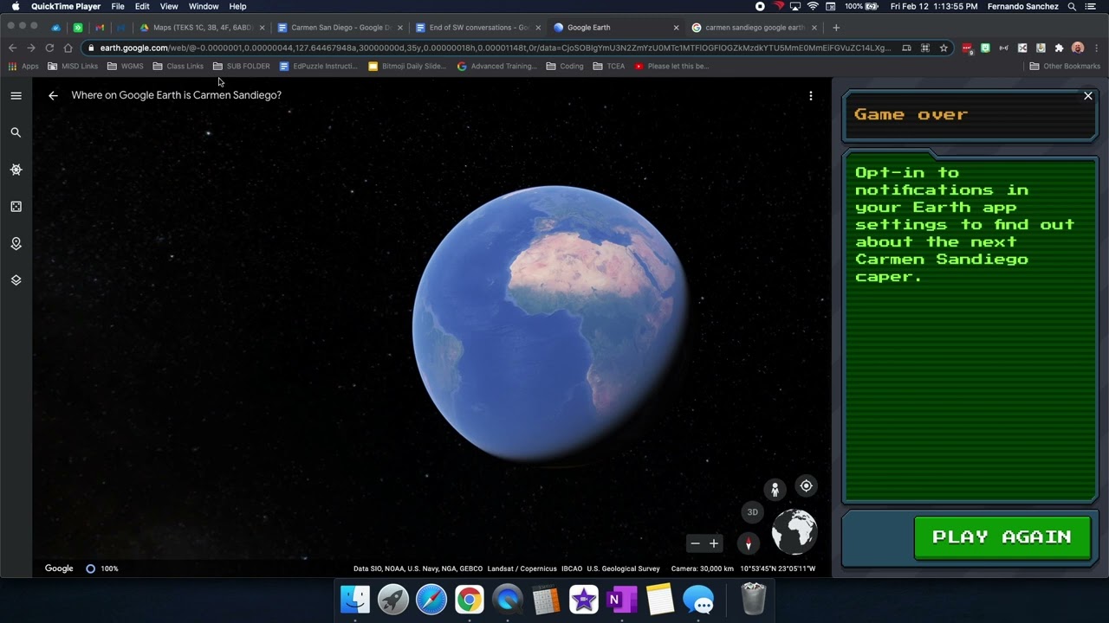Open the Coding bookmark folder
The image size is (1109, 623).
[564, 67]
